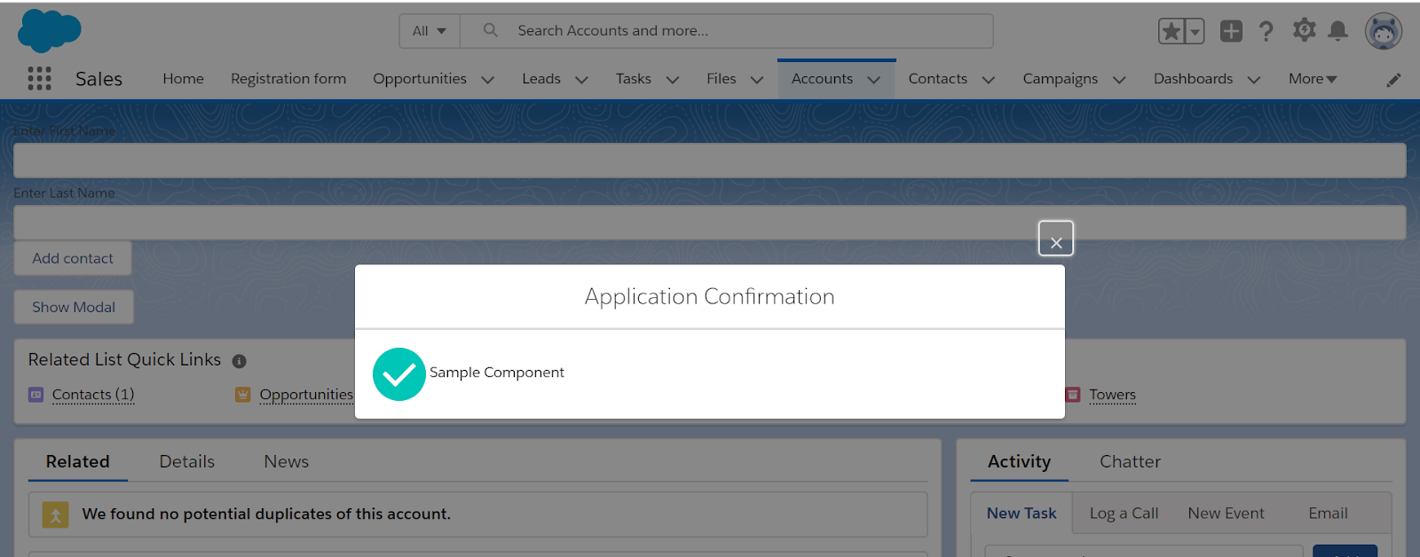Screen dimensions: 1420x557
Task: Click the Contacts quick link icon
Action: (x=35, y=395)
